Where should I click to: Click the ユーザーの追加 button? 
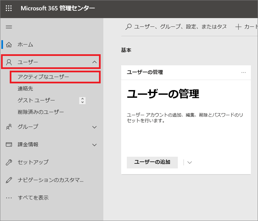[x=152, y=162]
